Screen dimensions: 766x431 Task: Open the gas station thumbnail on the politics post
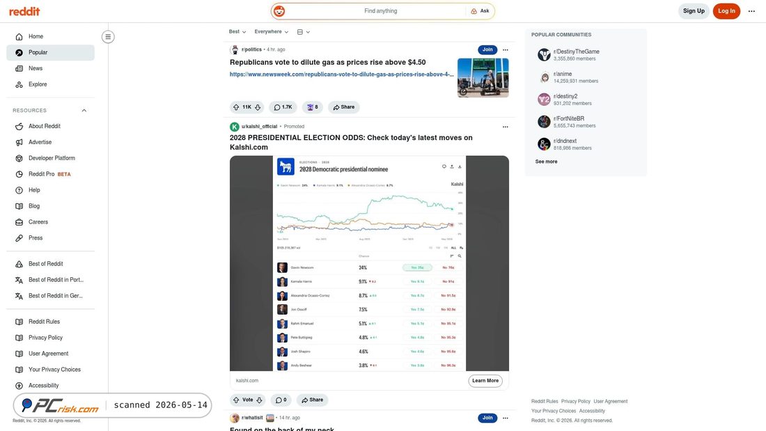(x=483, y=78)
